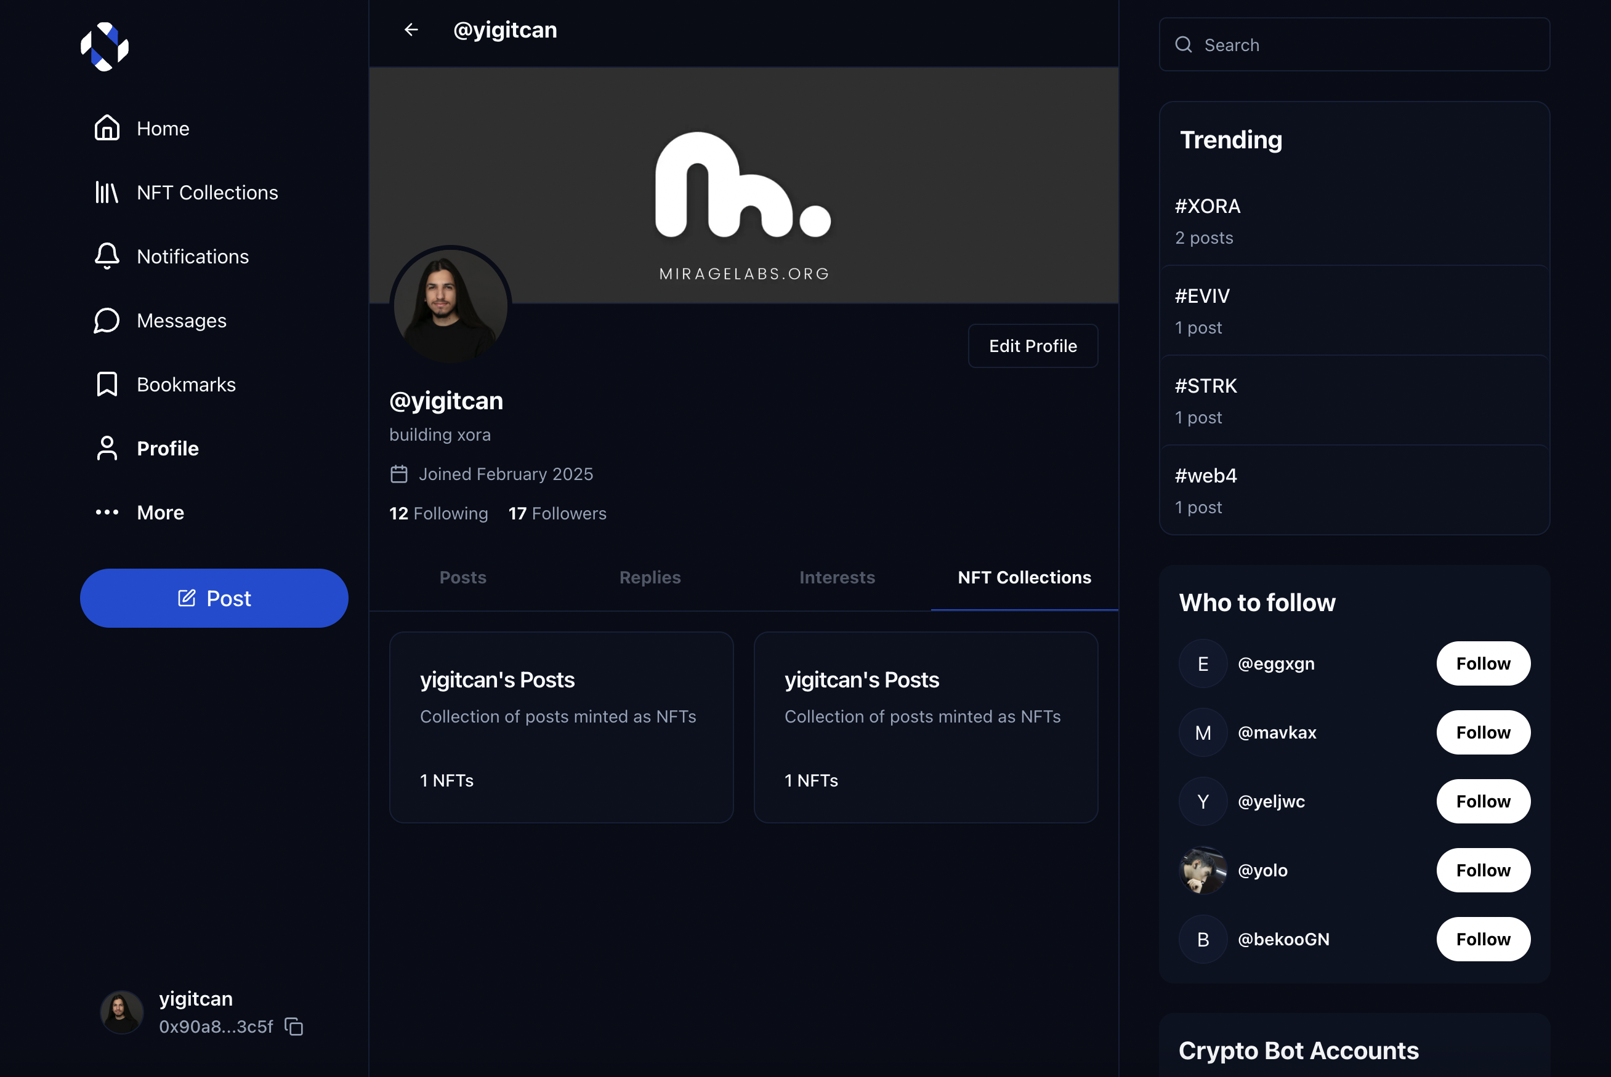Click the three-dots More icon
The image size is (1611, 1077).
tap(107, 513)
